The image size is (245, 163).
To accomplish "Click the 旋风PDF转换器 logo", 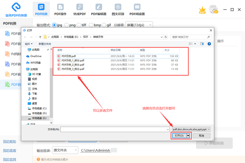I will pos(16,10).
